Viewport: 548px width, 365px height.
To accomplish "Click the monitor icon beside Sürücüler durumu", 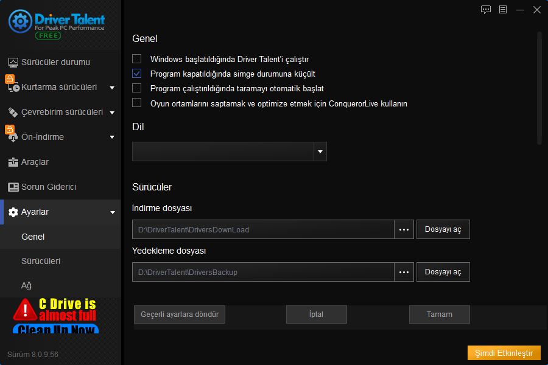I will point(13,63).
